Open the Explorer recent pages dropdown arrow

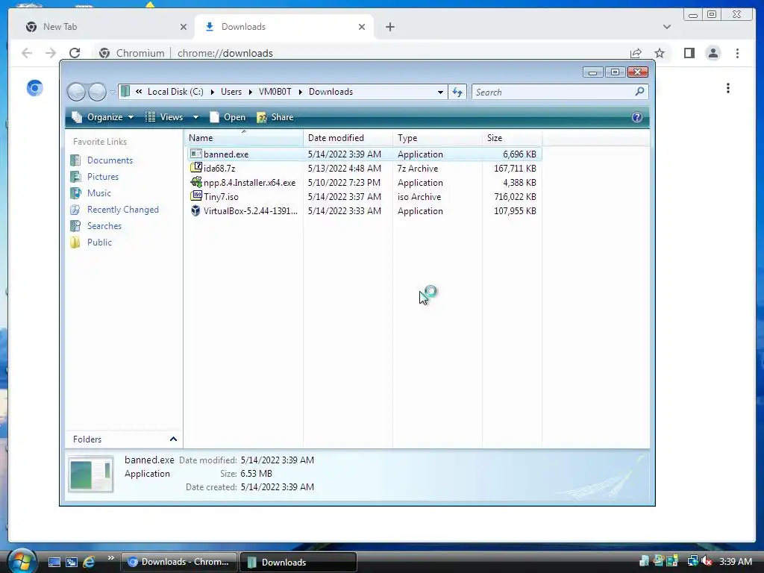point(113,92)
